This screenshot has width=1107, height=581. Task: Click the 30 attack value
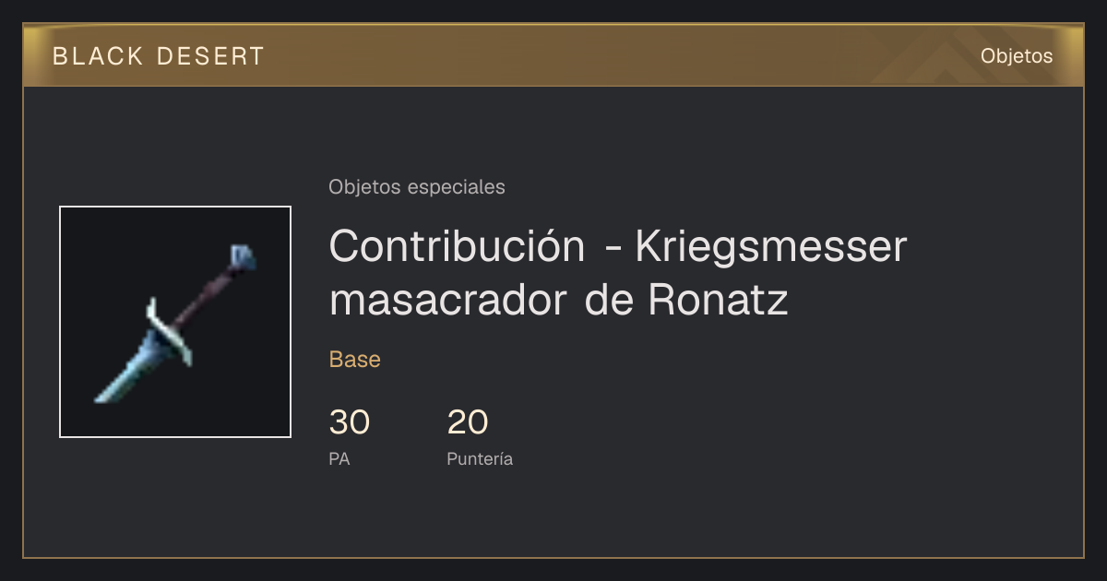point(350,422)
